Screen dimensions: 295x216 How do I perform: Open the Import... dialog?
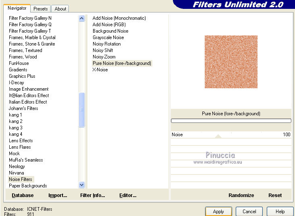coord(58,195)
